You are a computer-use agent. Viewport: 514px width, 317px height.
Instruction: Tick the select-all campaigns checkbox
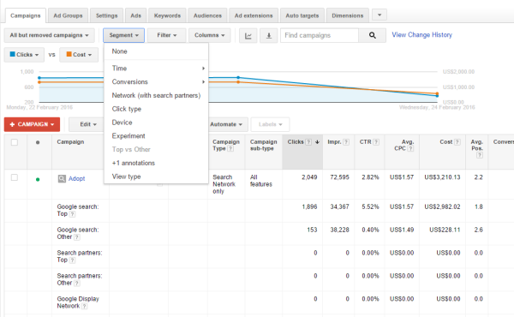tap(15, 142)
